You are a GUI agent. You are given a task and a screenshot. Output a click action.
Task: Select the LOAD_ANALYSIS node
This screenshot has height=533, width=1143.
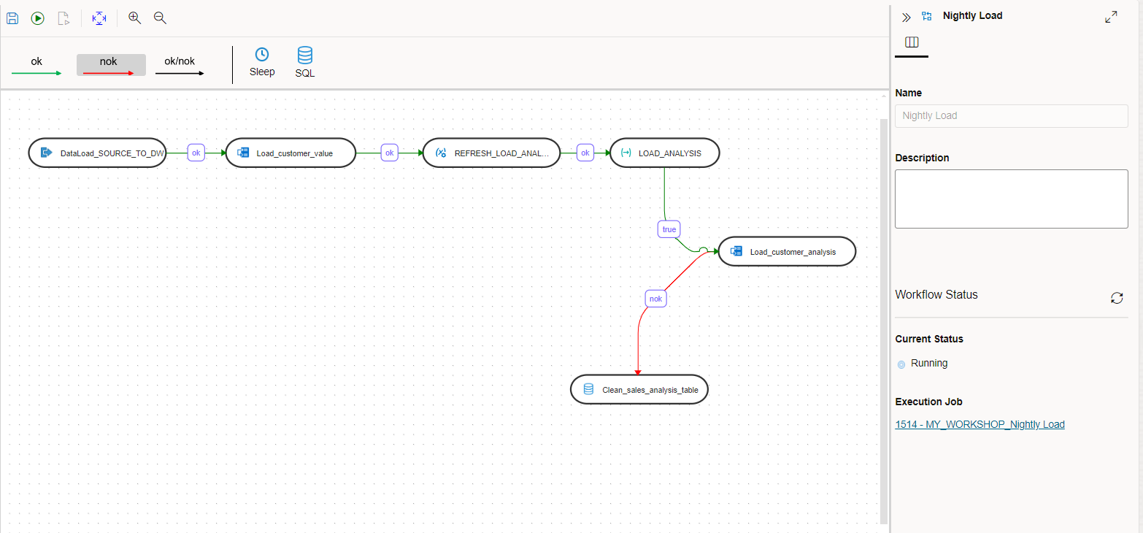665,153
